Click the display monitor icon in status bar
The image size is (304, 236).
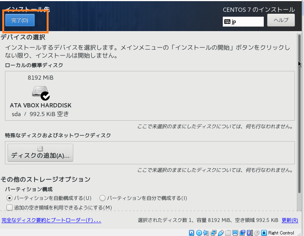click(x=235, y=233)
